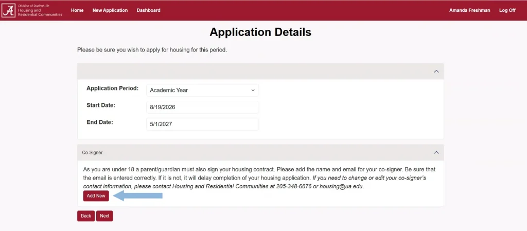The image size is (527, 231).
Task: Click the University of Alabama script A logo
Action: pos(9,10)
